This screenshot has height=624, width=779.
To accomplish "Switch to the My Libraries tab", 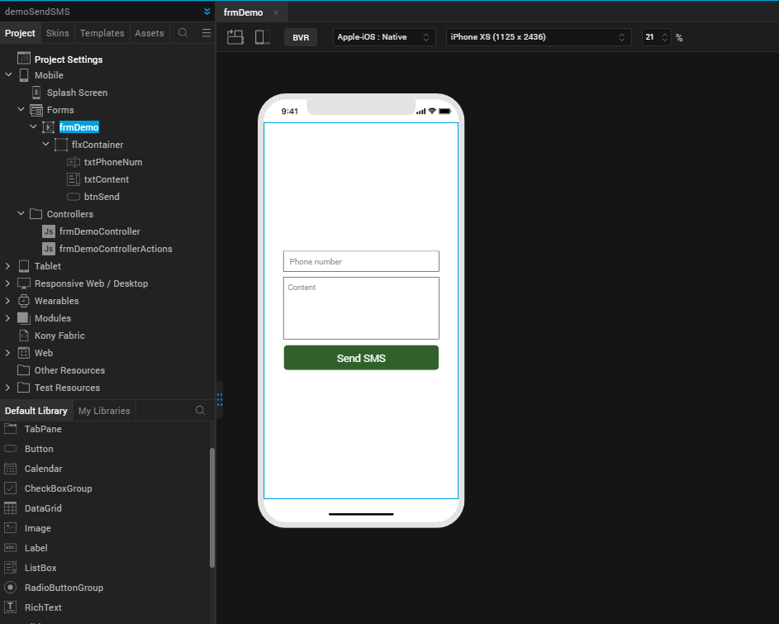I will click(104, 411).
